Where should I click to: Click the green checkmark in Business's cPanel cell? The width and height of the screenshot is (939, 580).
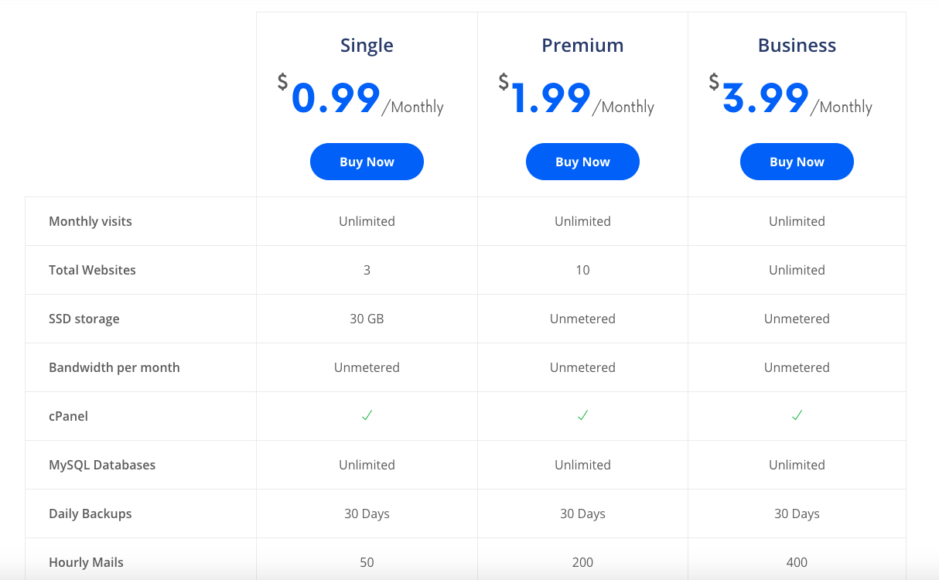(x=797, y=415)
